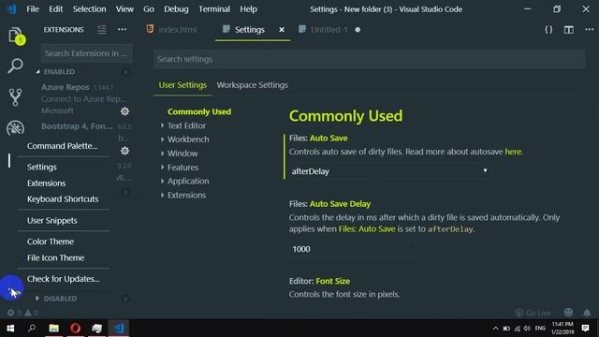Close the Settings tab
This screenshot has width=599, height=337.
[x=282, y=29]
